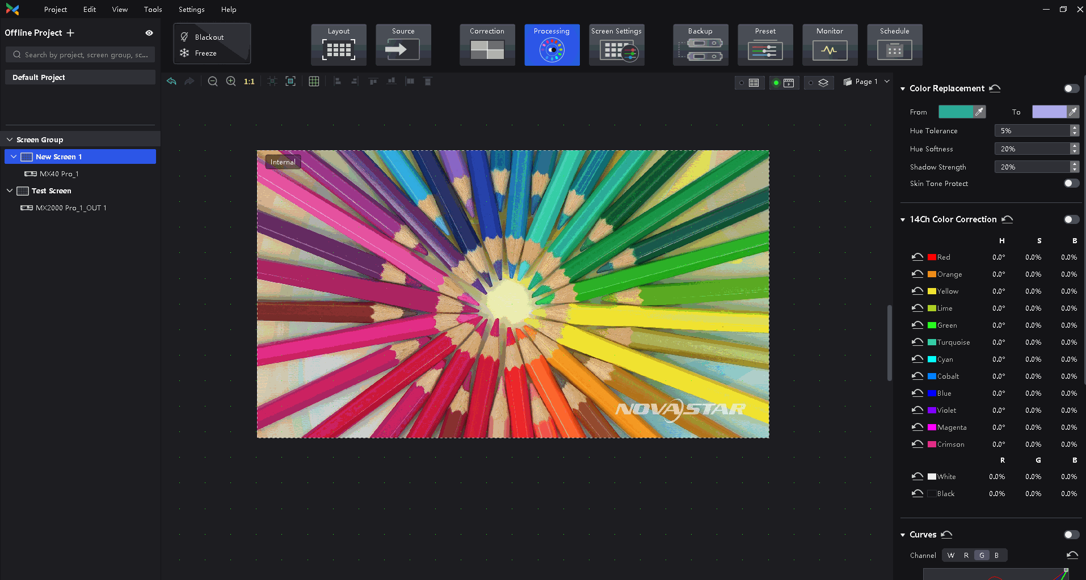Screen dimensions: 1086x580
Task: Click the undo arrow in canvas toolbar
Action: [x=171, y=81]
